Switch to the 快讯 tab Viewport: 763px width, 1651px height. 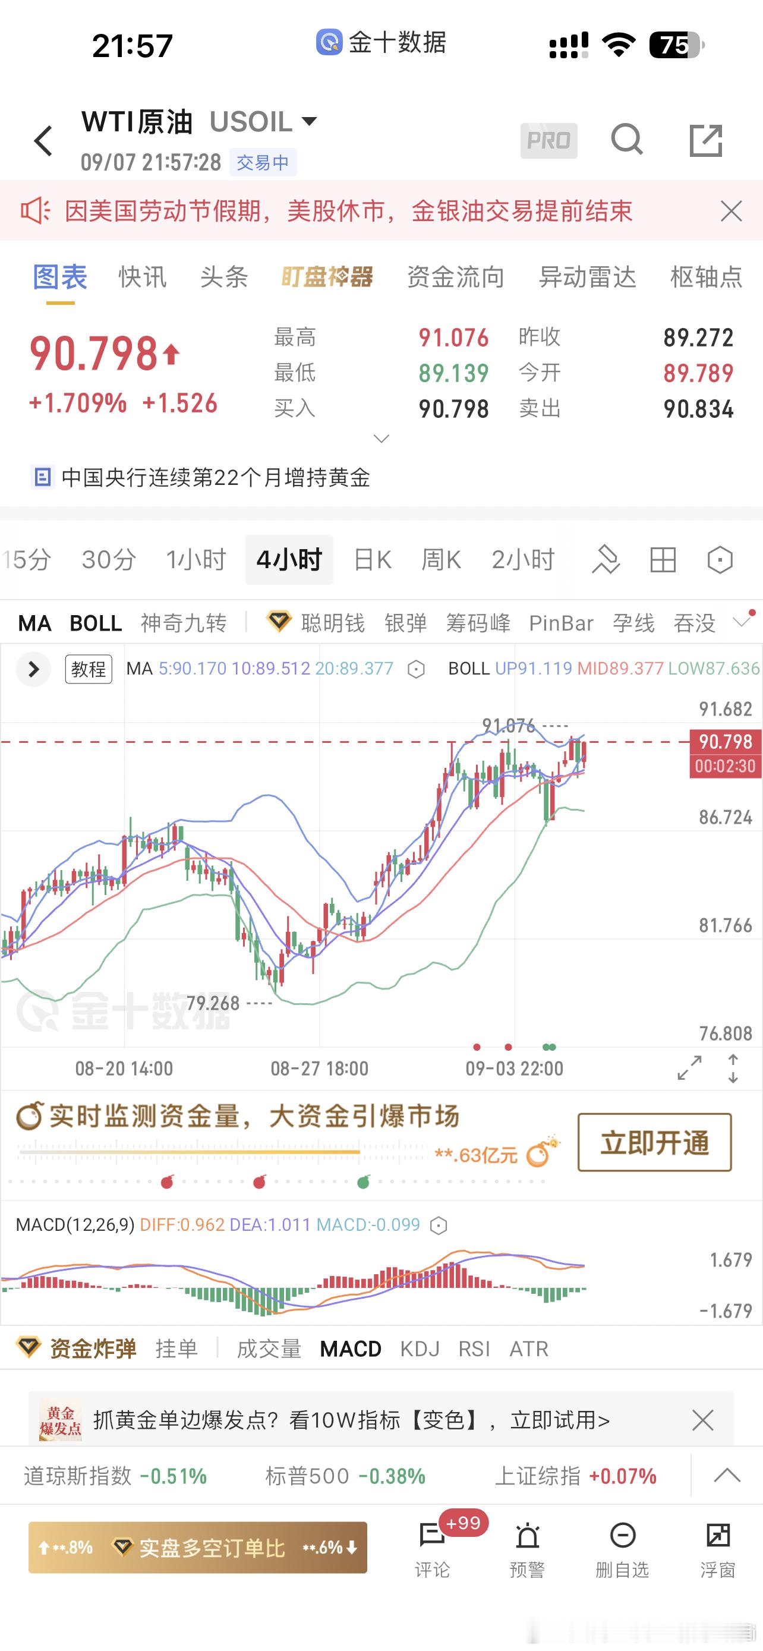click(x=142, y=278)
